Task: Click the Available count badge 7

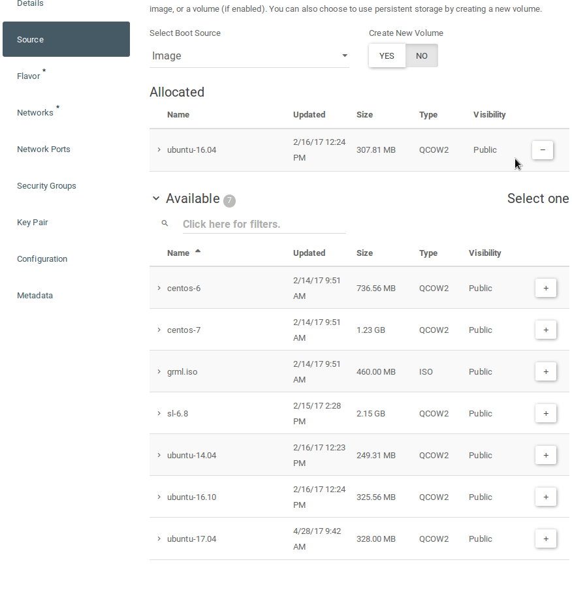Action: 229,201
